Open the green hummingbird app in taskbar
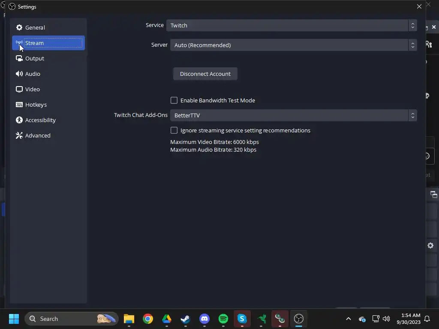The image size is (439, 329). [262, 319]
